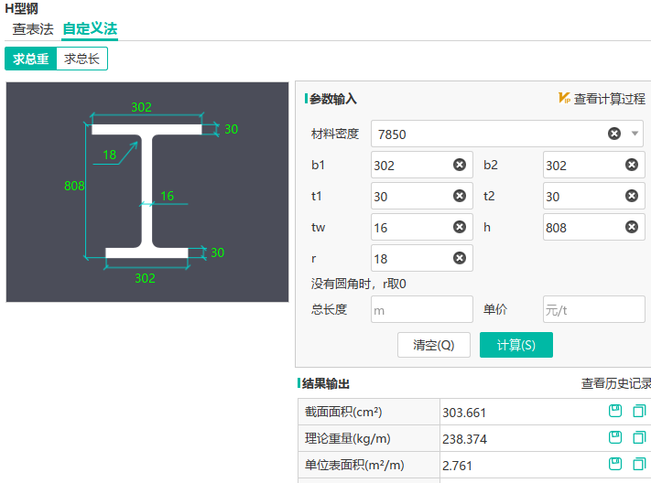Open the 查表法 tab
The height and width of the screenshot is (483, 651).
[33, 28]
